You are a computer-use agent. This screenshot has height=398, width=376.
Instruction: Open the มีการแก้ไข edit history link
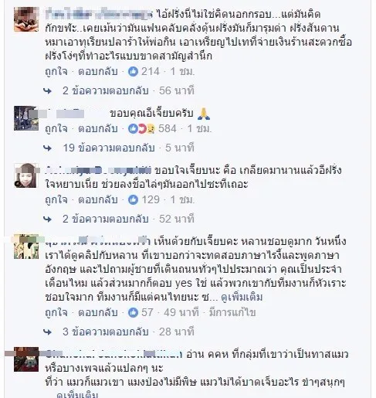[x=232, y=312]
